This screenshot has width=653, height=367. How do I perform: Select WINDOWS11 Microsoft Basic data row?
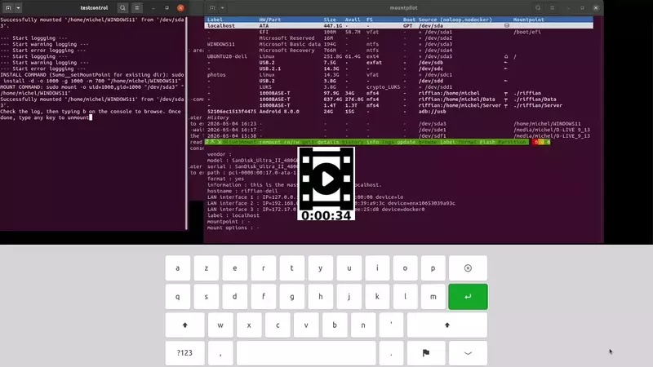click(398, 44)
